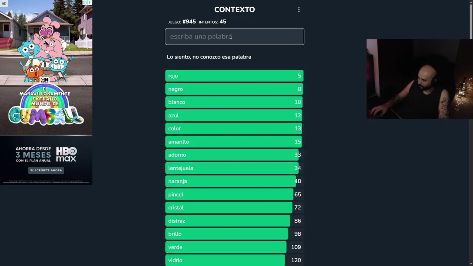Click the 'Suscríbete ahora' ad button
473x266 pixels.
pyautogui.click(x=46, y=170)
